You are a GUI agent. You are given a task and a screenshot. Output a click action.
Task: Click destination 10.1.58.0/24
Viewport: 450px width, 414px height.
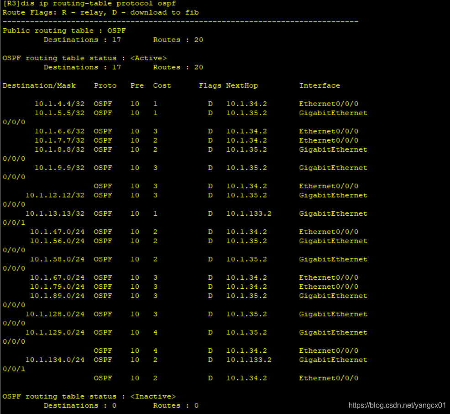(x=57, y=259)
